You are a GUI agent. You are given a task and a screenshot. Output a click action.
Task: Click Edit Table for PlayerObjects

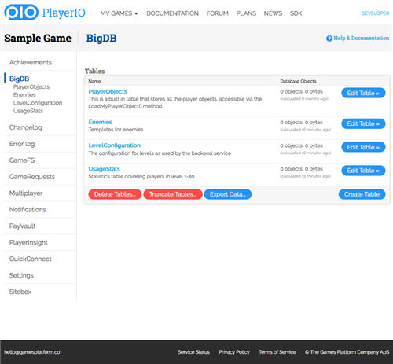coord(363,93)
